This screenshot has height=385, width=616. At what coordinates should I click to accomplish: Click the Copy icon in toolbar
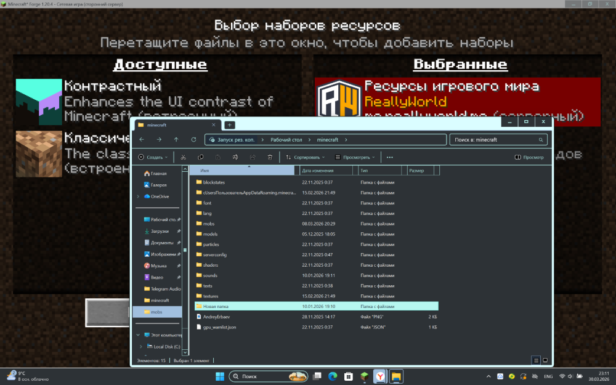coord(200,157)
